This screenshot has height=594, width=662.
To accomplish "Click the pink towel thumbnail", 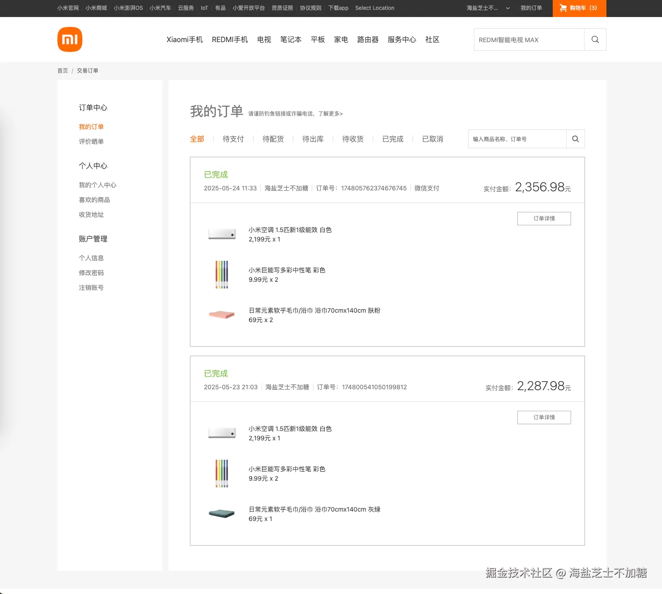I will pyautogui.click(x=222, y=315).
